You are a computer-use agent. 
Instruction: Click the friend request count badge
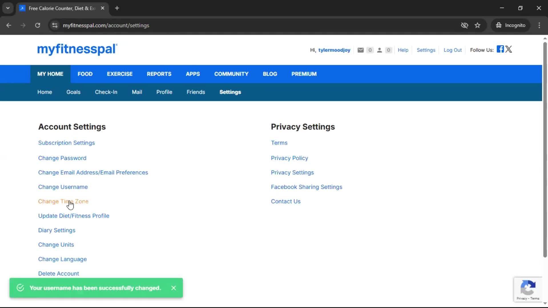[388, 50]
